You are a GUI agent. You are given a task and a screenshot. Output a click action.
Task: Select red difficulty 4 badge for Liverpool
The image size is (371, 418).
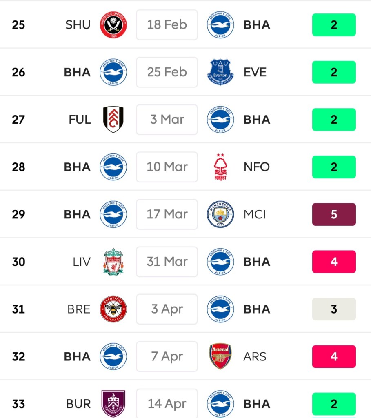click(334, 262)
